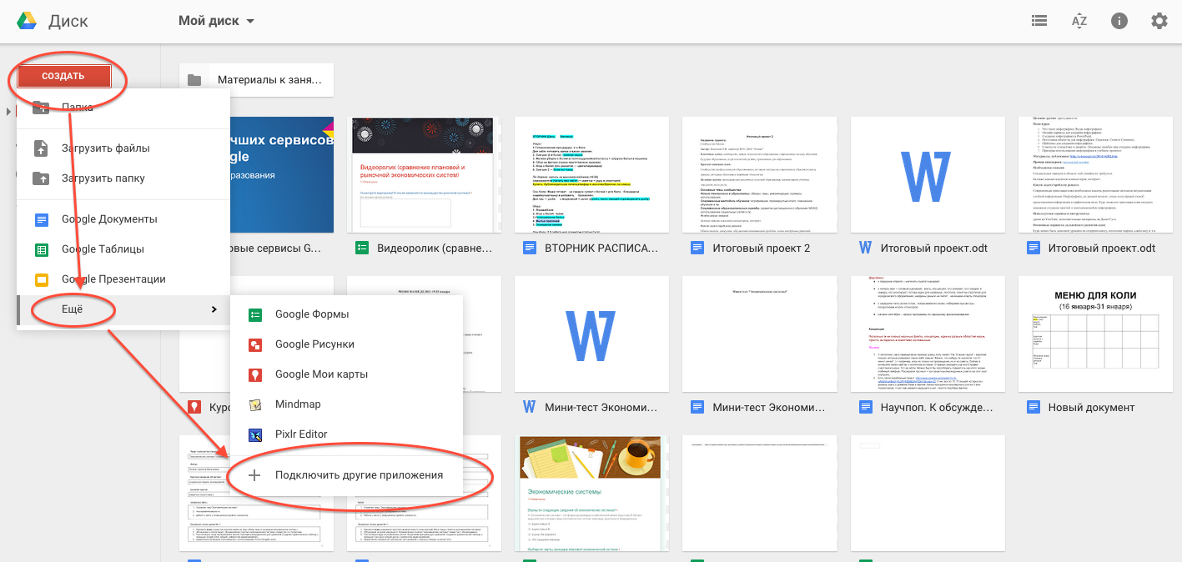The width and height of the screenshot is (1182, 562).
Task: Click the file name Новый документ
Action: (x=1091, y=408)
